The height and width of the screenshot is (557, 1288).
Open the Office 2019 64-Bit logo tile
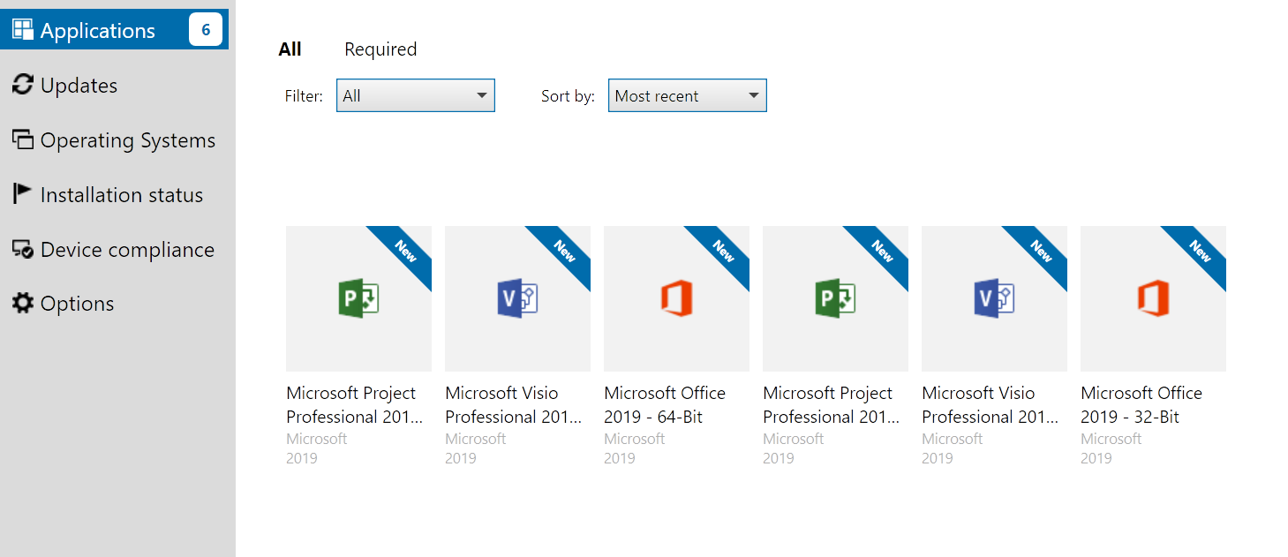tap(676, 298)
